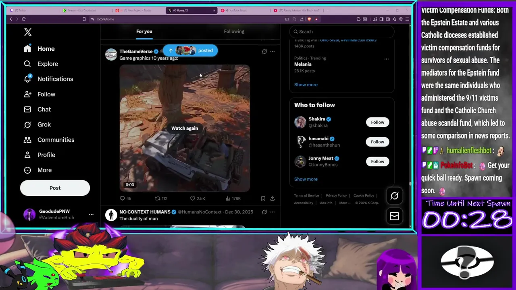Switch to the Kick Dashboard browser tab
The image size is (516, 290).
pos(85,10)
